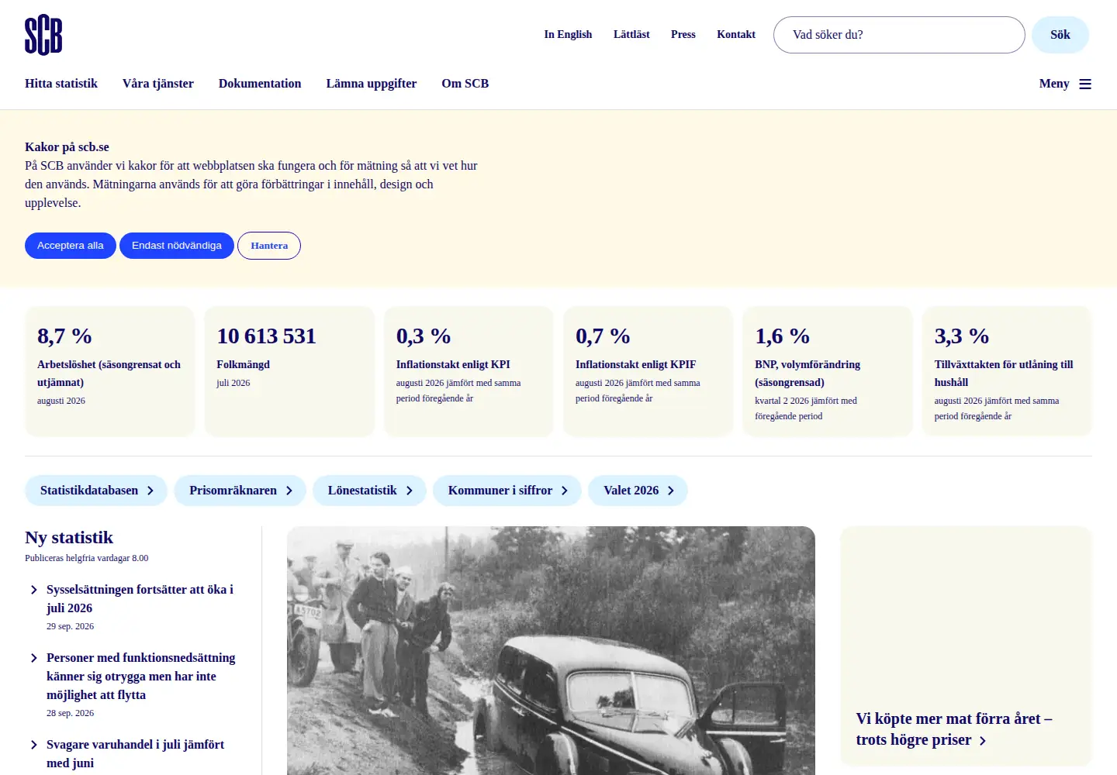Open Dokumentation menu
Image resolution: width=1117 pixels, height=775 pixels.
260,84
